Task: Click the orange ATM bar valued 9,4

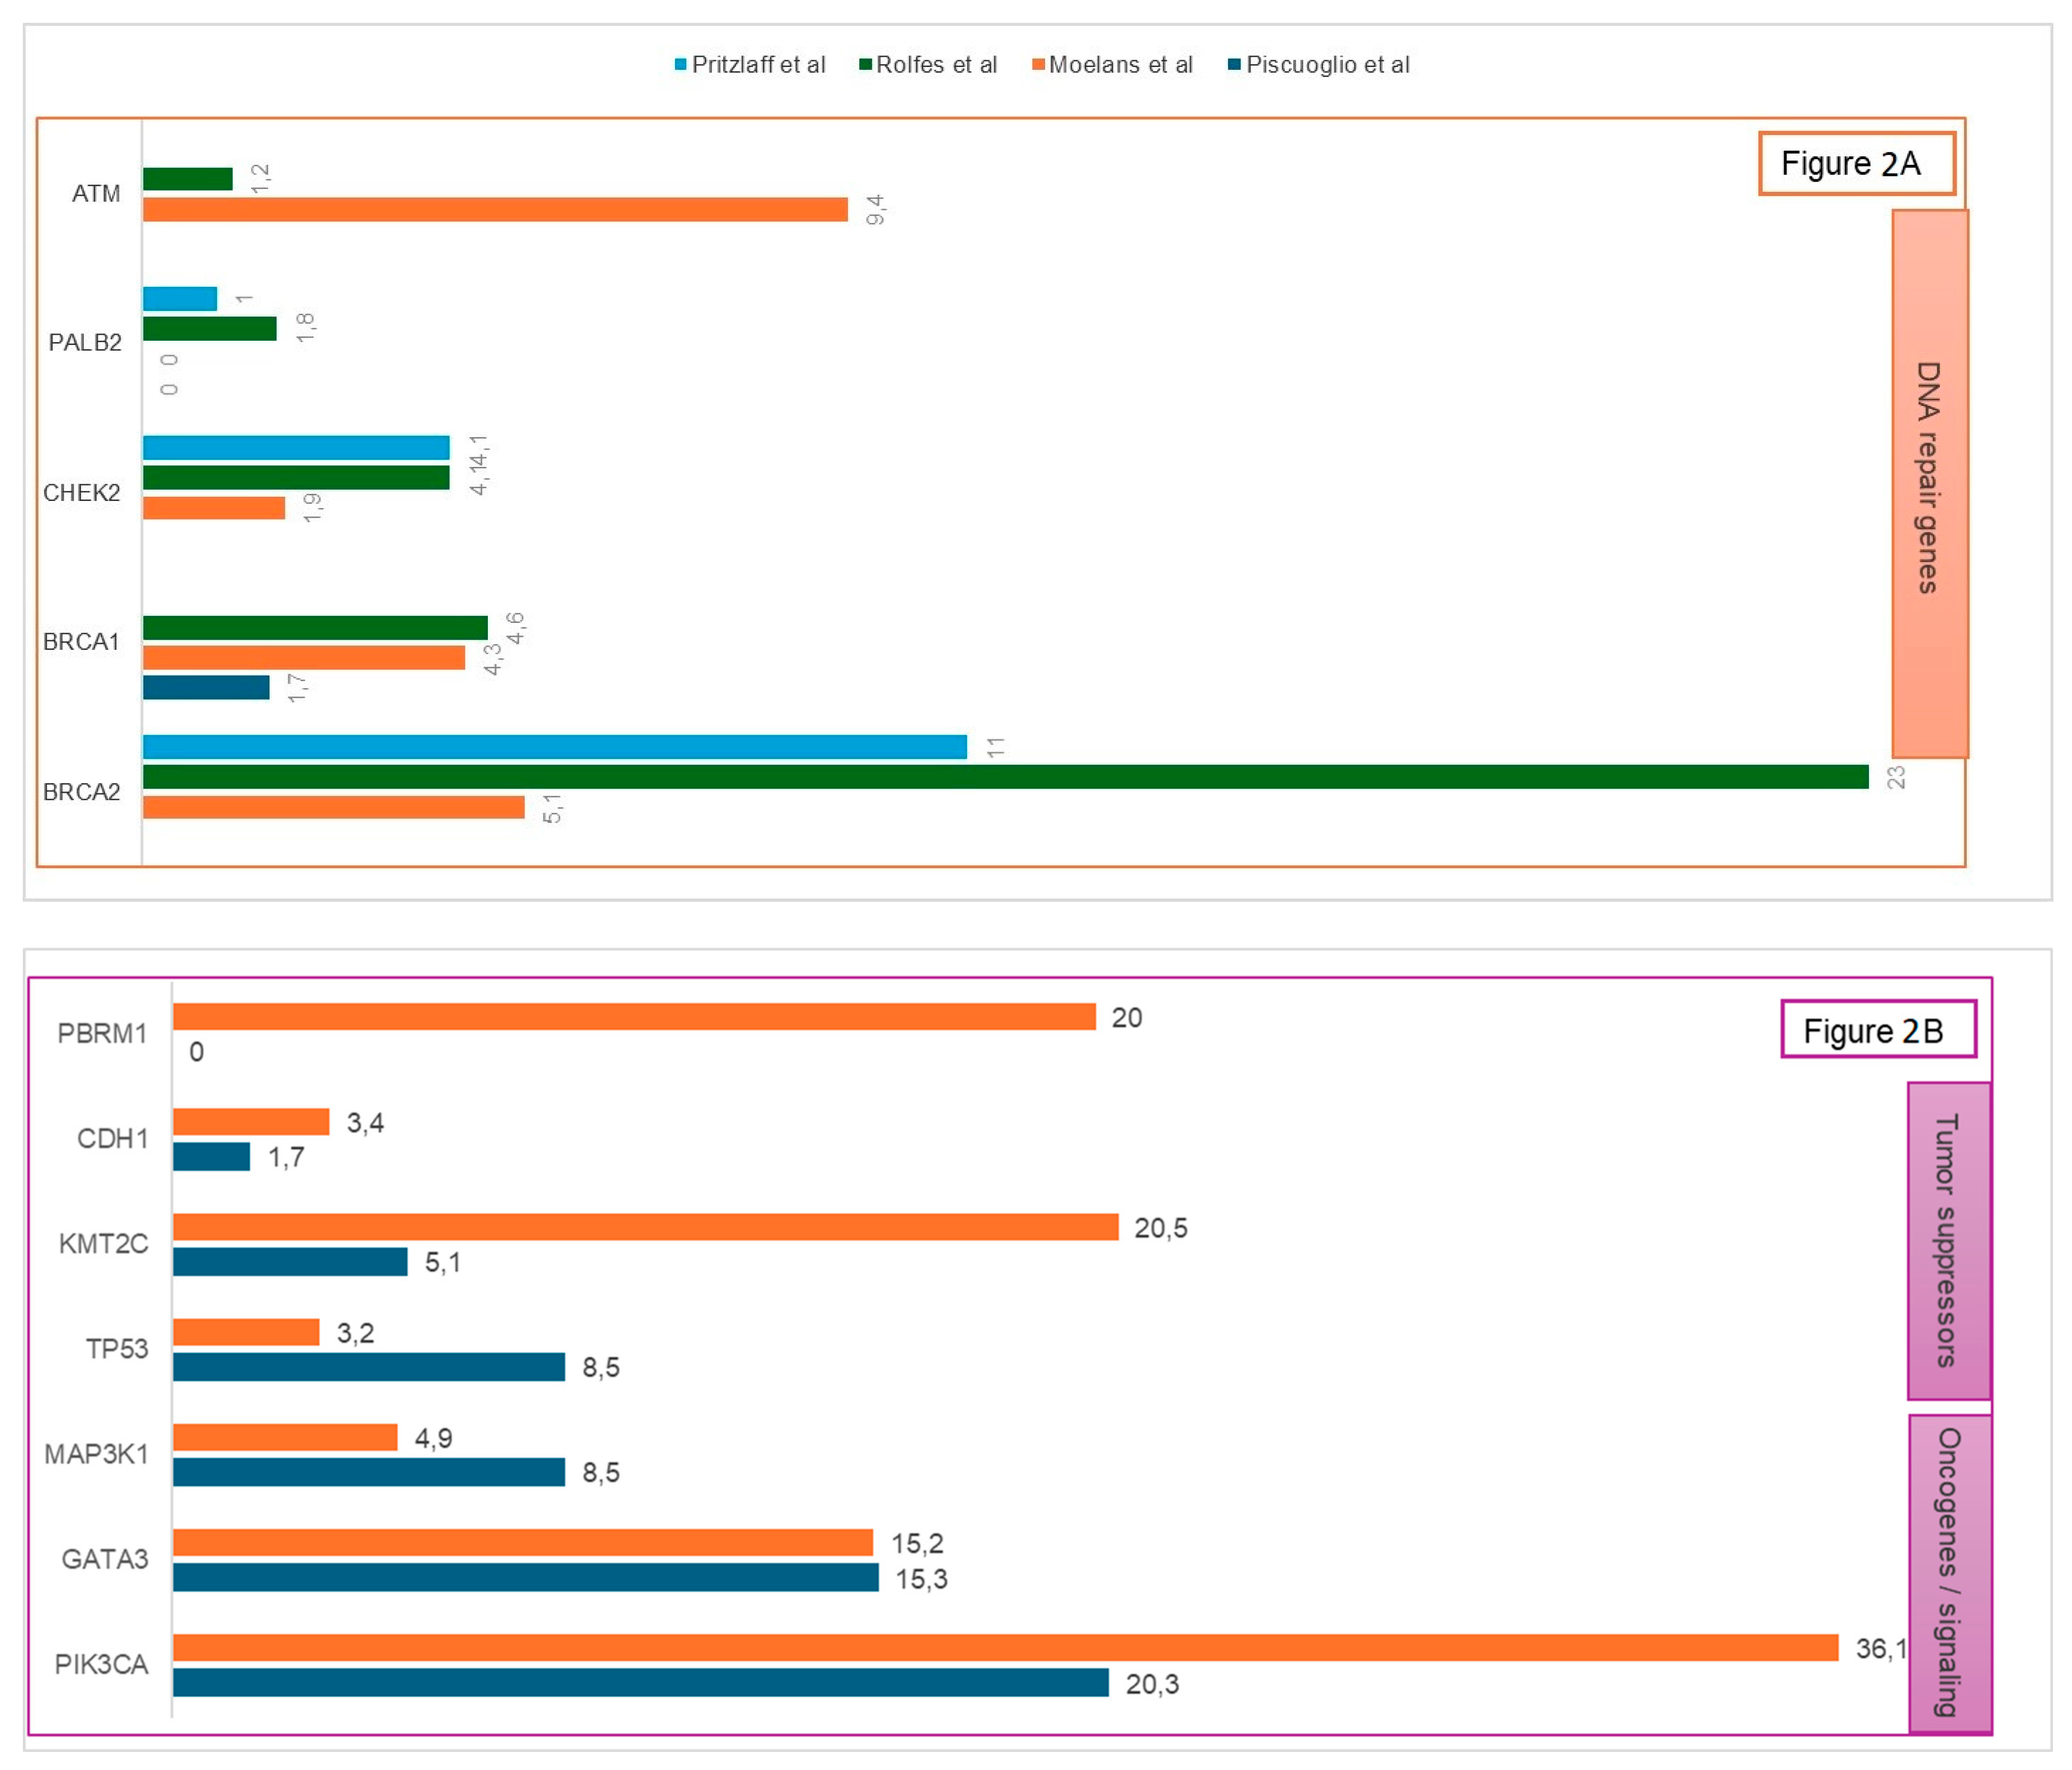Action: [495, 210]
